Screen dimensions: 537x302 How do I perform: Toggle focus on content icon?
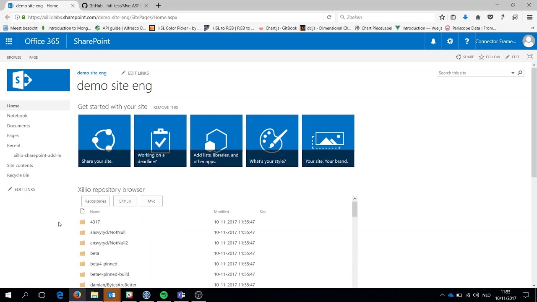(x=529, y=57)
